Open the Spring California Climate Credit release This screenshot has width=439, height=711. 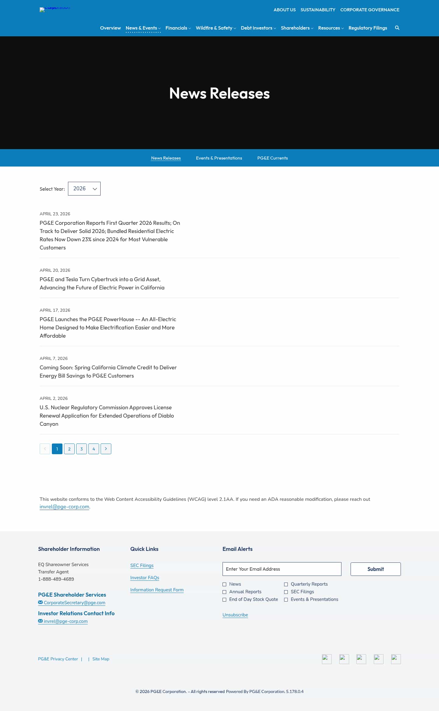[x=108, y=372]
